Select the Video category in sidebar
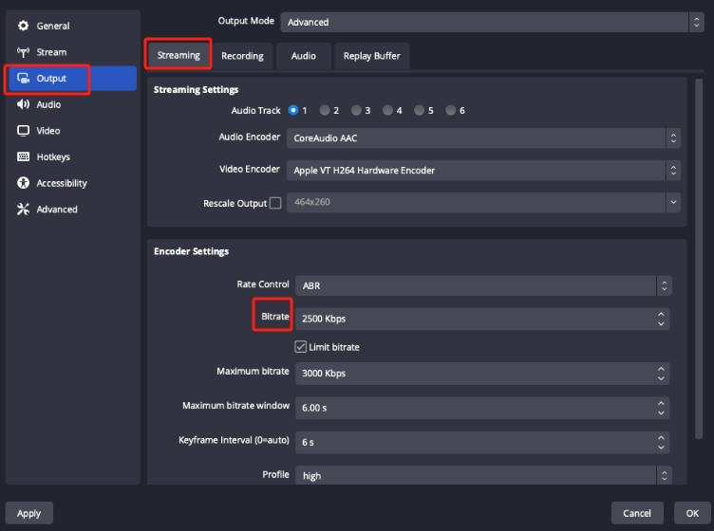This screenshot has width=714, height=531. click(73, 131)
